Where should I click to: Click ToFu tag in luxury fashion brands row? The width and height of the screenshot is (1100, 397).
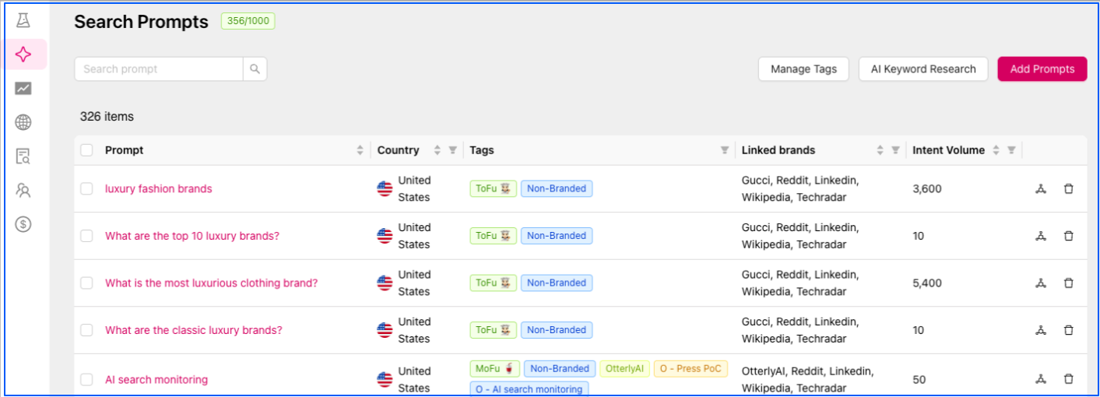click(493, 188)
